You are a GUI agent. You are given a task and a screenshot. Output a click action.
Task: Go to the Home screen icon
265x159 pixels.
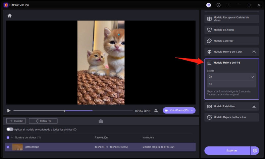(10, 16)
